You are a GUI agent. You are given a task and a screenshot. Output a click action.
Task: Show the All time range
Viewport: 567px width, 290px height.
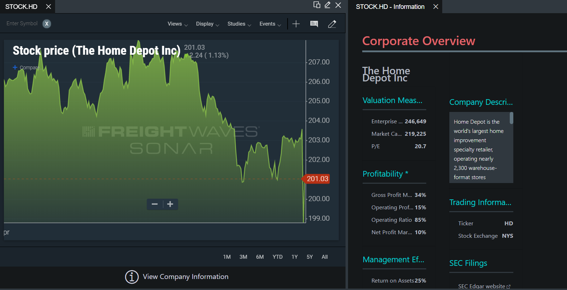click(325, 257)
